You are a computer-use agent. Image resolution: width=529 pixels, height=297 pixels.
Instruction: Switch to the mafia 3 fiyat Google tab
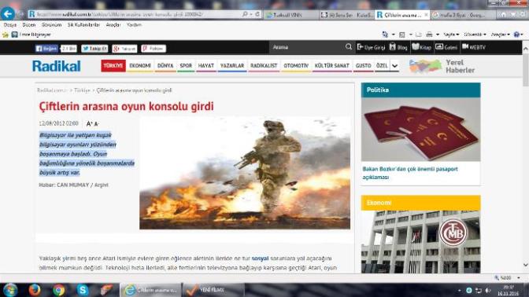[462, 15]
